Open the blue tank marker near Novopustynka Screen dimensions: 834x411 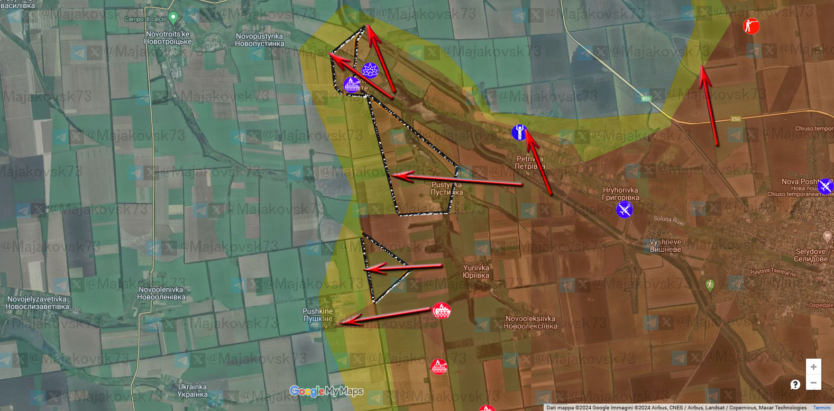tap(352, 85)
